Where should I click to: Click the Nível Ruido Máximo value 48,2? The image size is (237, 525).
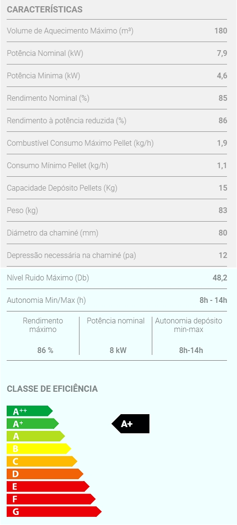coord(220,278)
